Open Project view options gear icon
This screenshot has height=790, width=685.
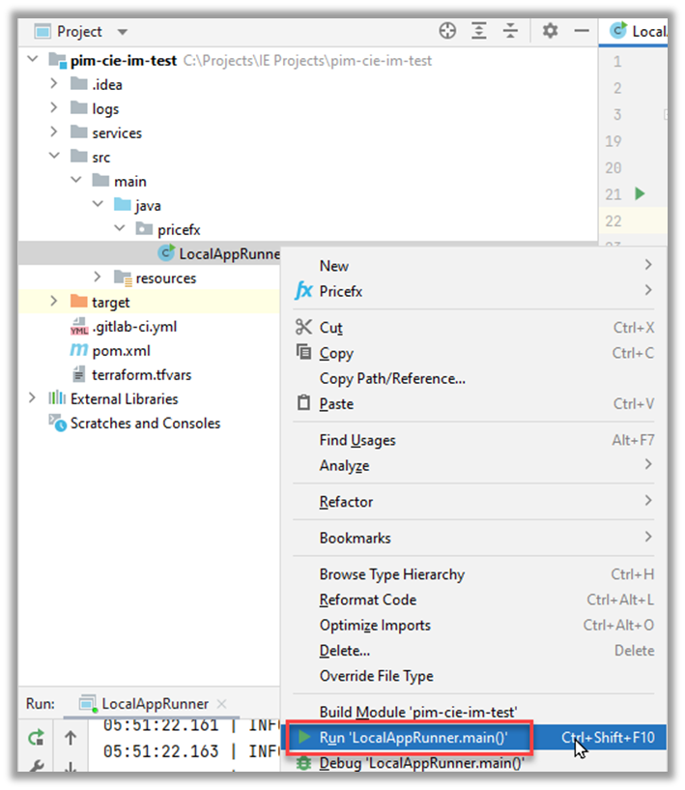coord(550,31)
